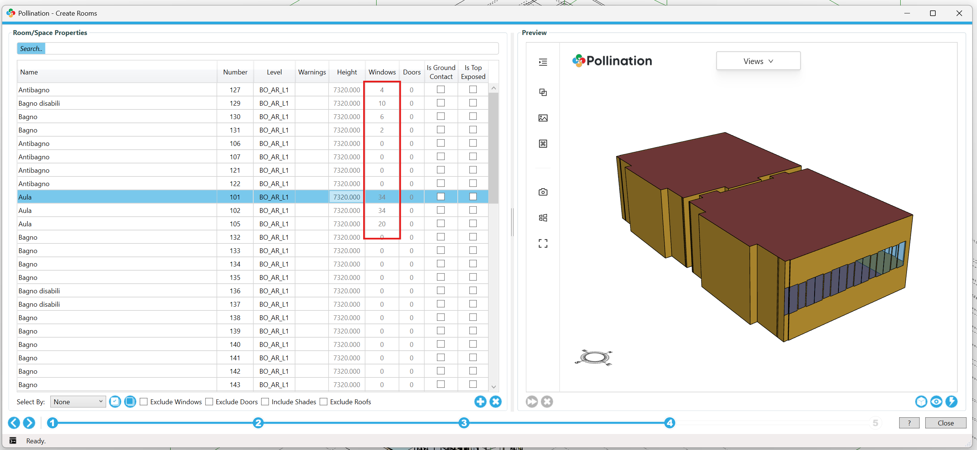Click the blue eye preview icon

coord(936,402)
